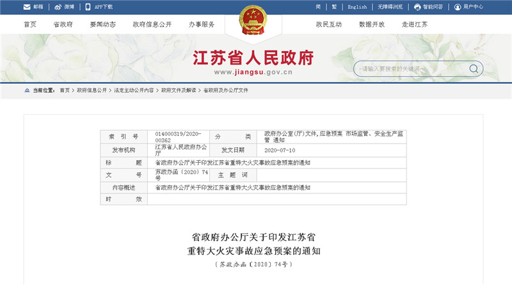Switch to simplified Chinese 简
This screenshot has width=512, height=285.
click(318, 7)
